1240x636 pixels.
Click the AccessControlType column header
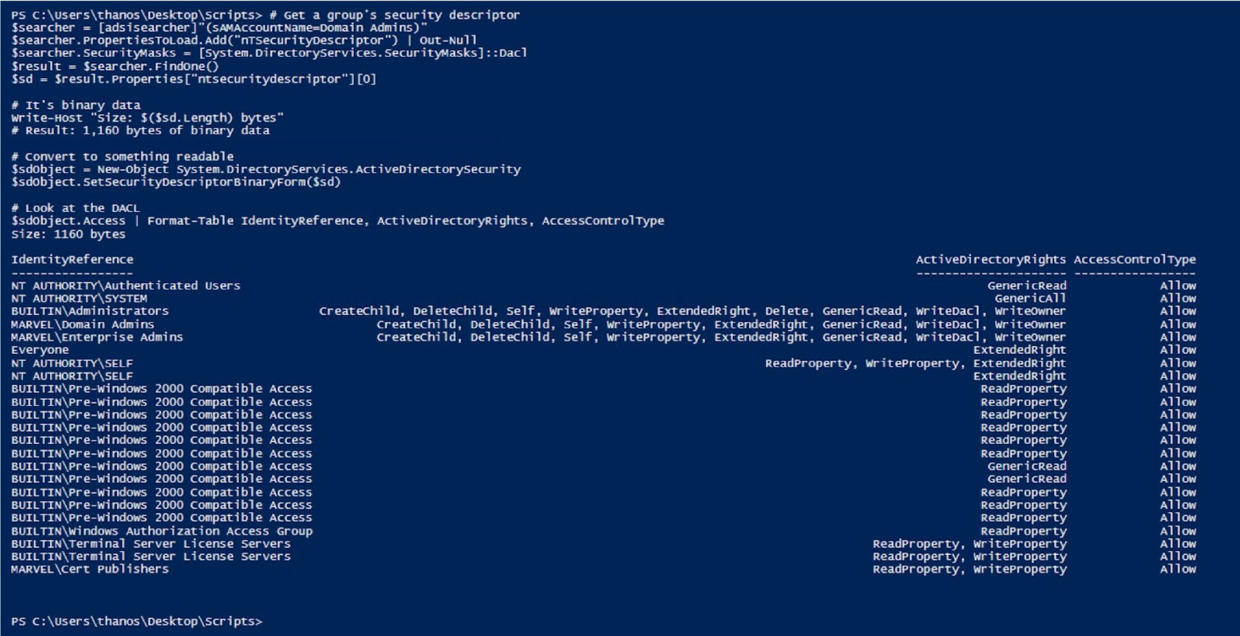[x=1135, y=260]
